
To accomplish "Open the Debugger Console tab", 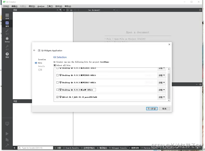I will 118,148.
